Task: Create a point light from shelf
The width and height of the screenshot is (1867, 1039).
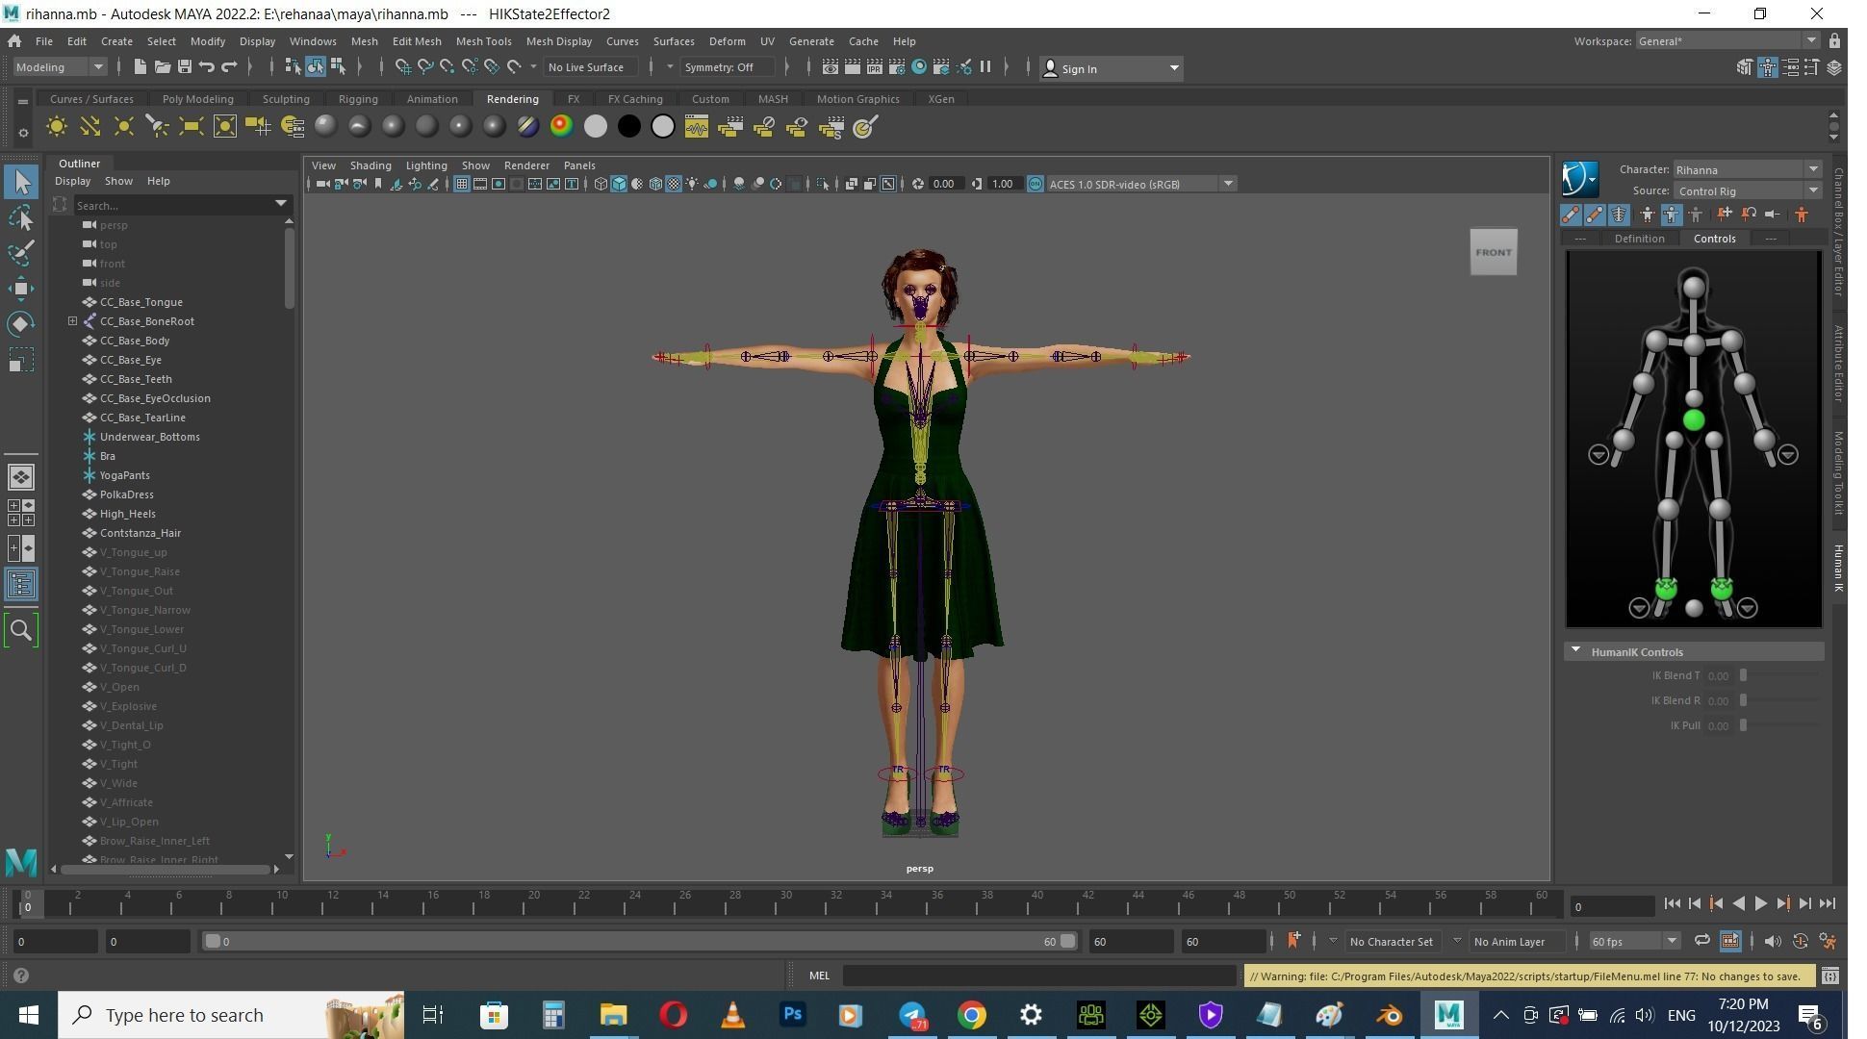Action: pos(124,127)
